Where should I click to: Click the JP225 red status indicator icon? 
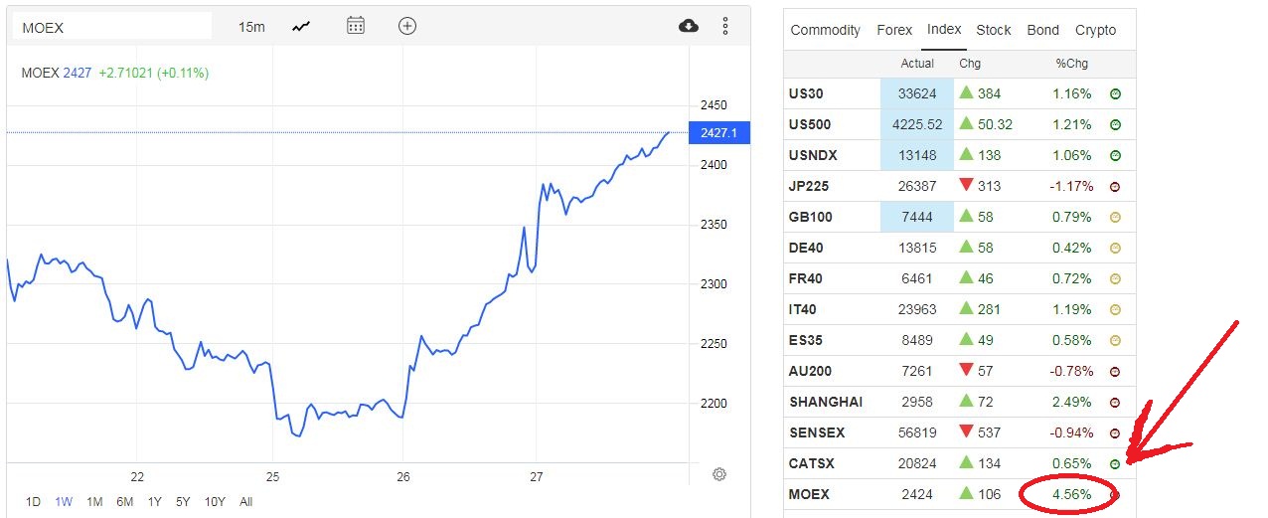coord(1115,186)
